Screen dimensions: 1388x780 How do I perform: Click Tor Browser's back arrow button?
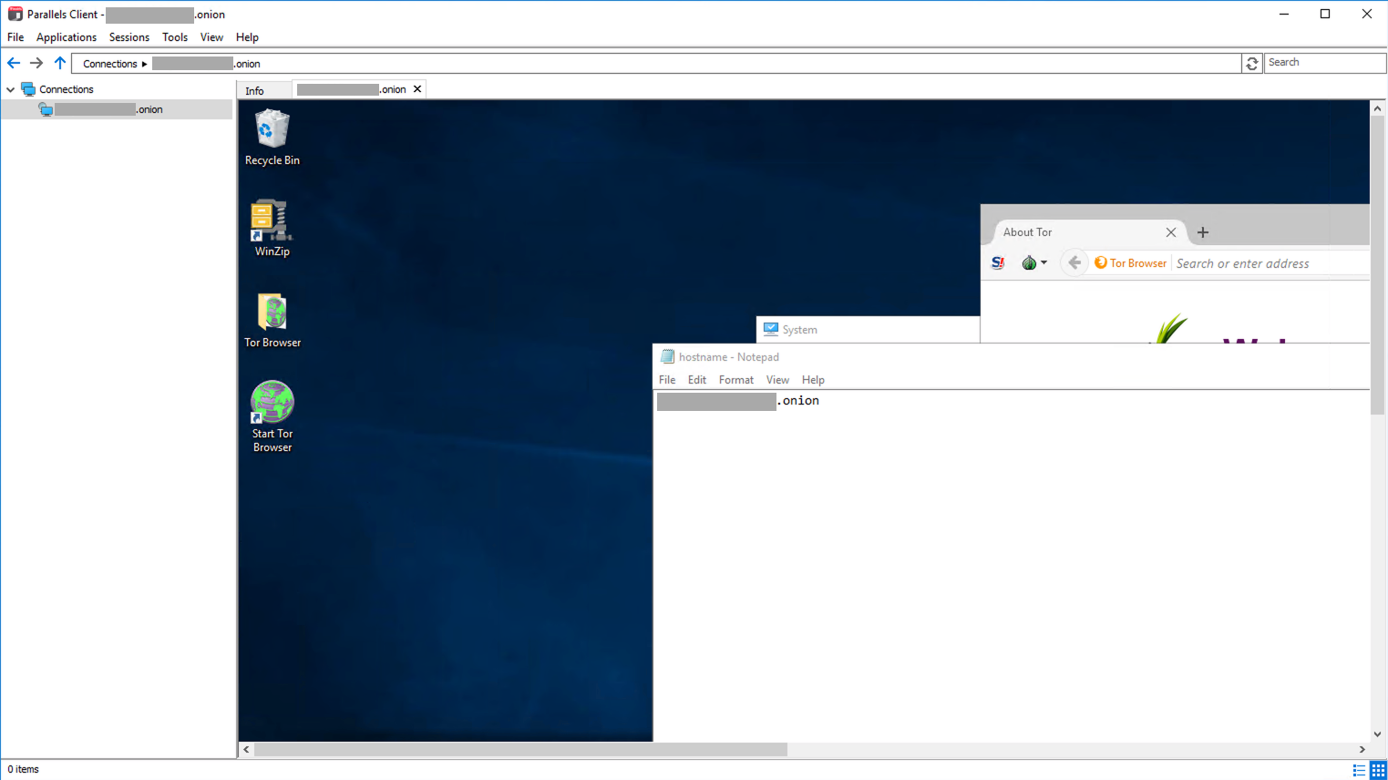coord(1074,262)
